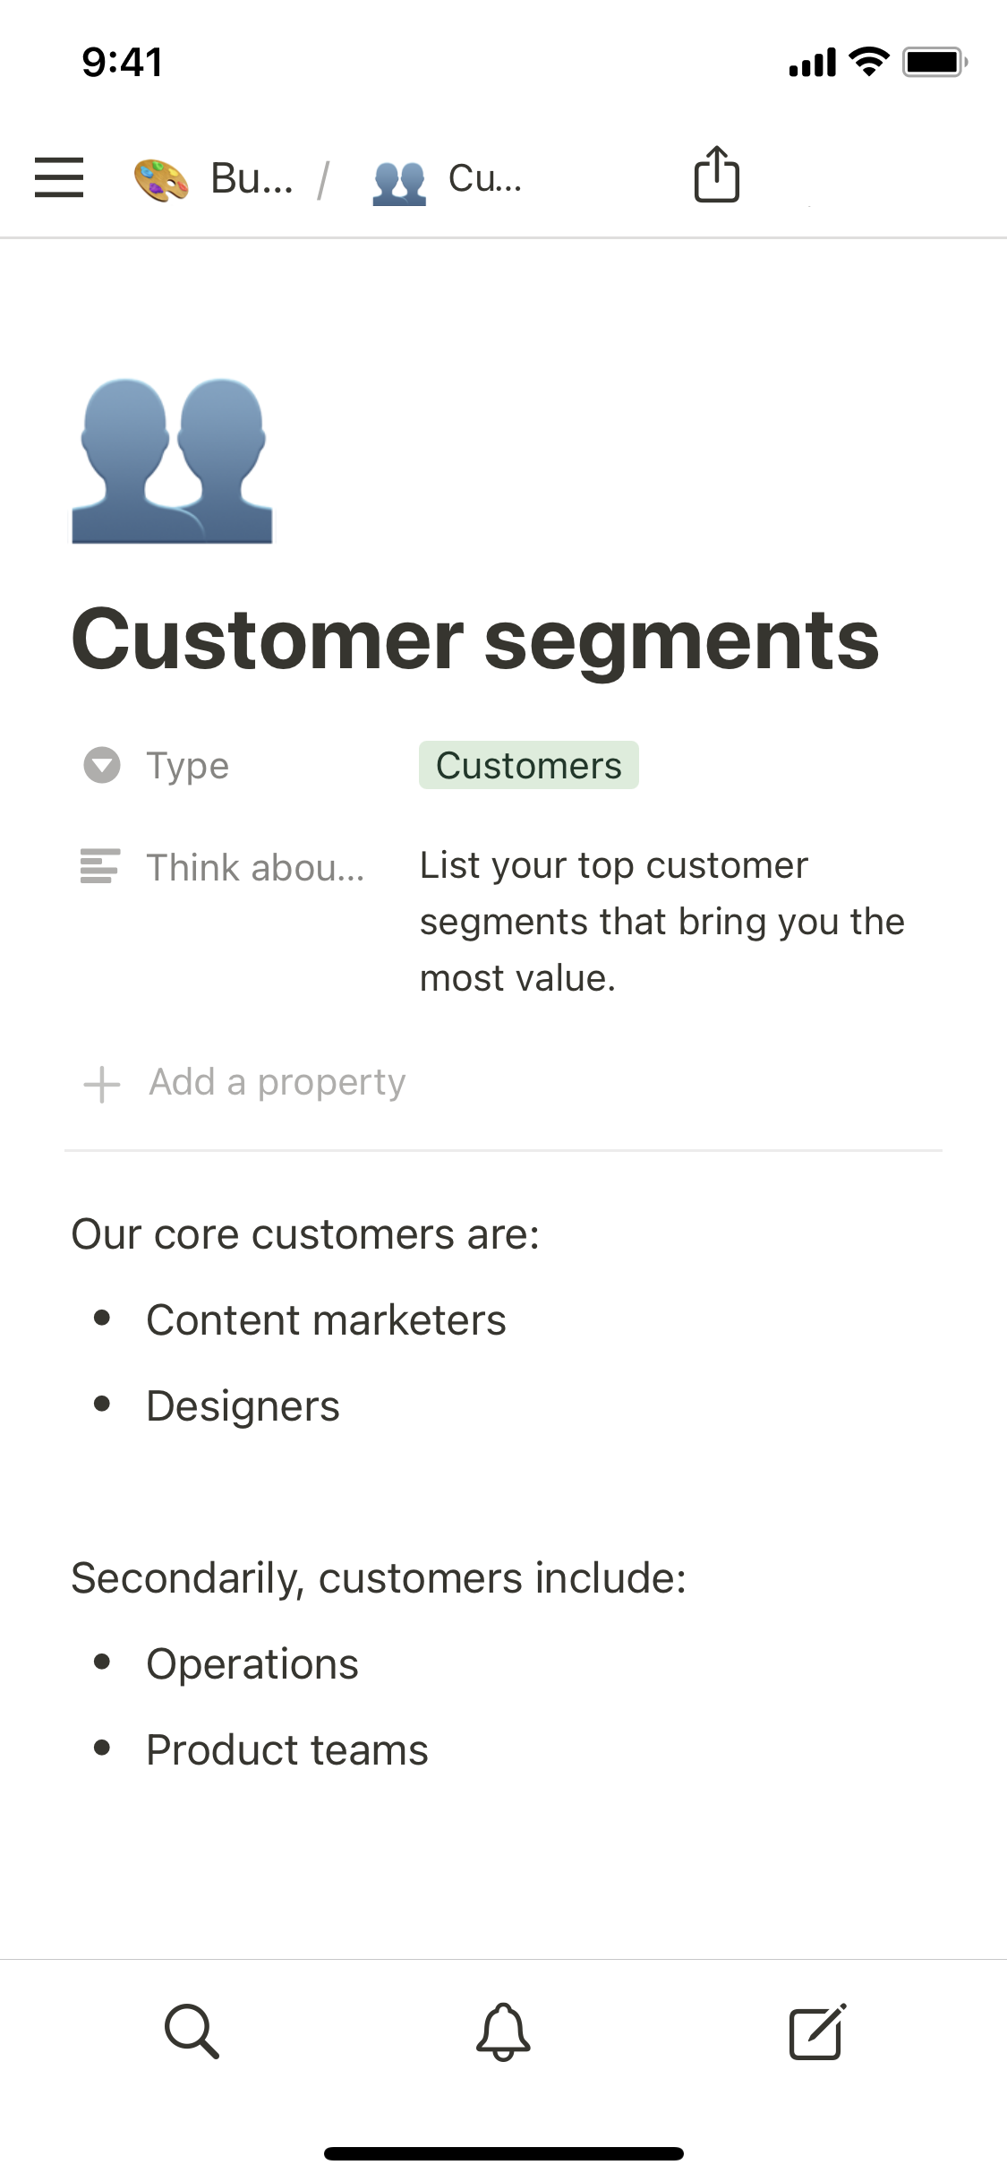Open search with the magnifier icon
Image resolution: width=1007 pixels, height=2182 pixels.
[x=192, y=2032]
